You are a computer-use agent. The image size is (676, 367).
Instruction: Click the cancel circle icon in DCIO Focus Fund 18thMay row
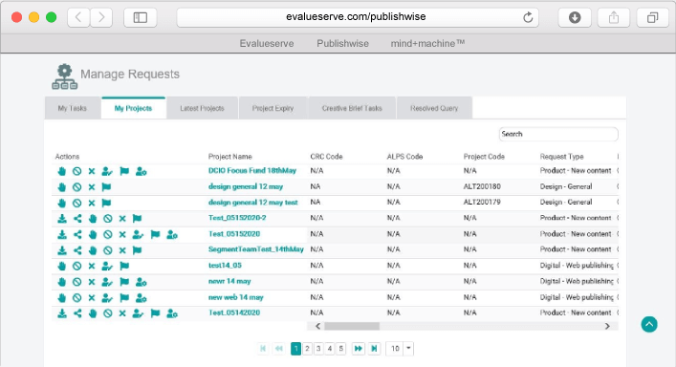pyautogui.click(x=76, y=171)
